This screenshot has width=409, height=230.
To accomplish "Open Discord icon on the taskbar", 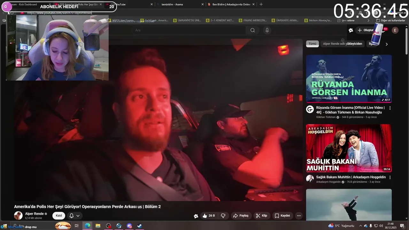I will [129, 226].
